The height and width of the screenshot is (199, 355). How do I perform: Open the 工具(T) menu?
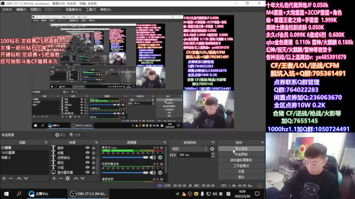(91, 9)
